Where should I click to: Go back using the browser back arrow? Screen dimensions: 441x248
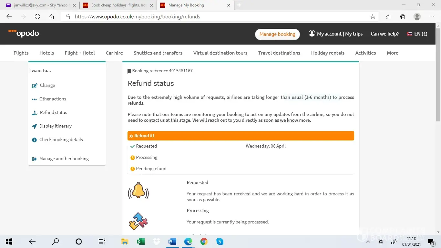(9, 17)
